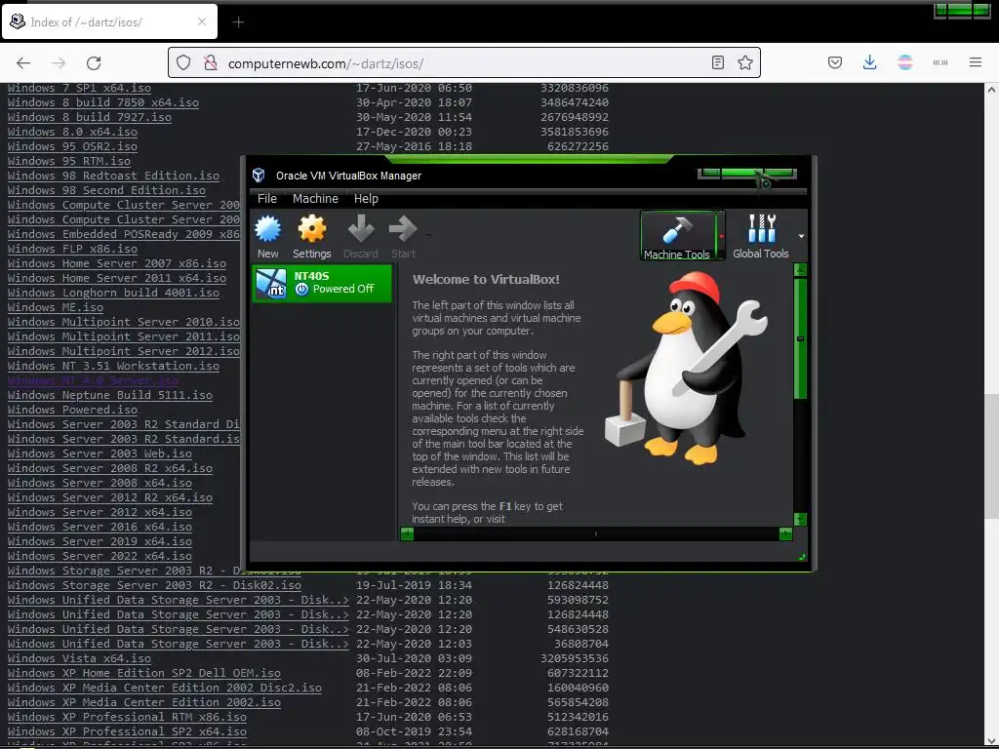Image resolution: width=999 pixels, height=749 pixels.
Task: Click the tracking protection shield icon
Action: tap(183, 62)
